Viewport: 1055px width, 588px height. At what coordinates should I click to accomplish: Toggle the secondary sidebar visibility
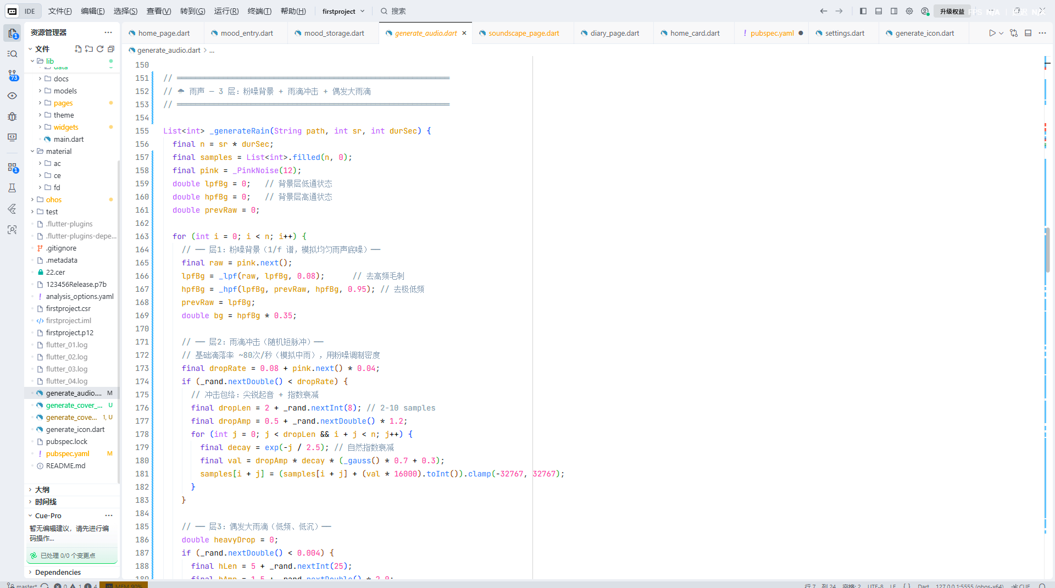[894, 11]
